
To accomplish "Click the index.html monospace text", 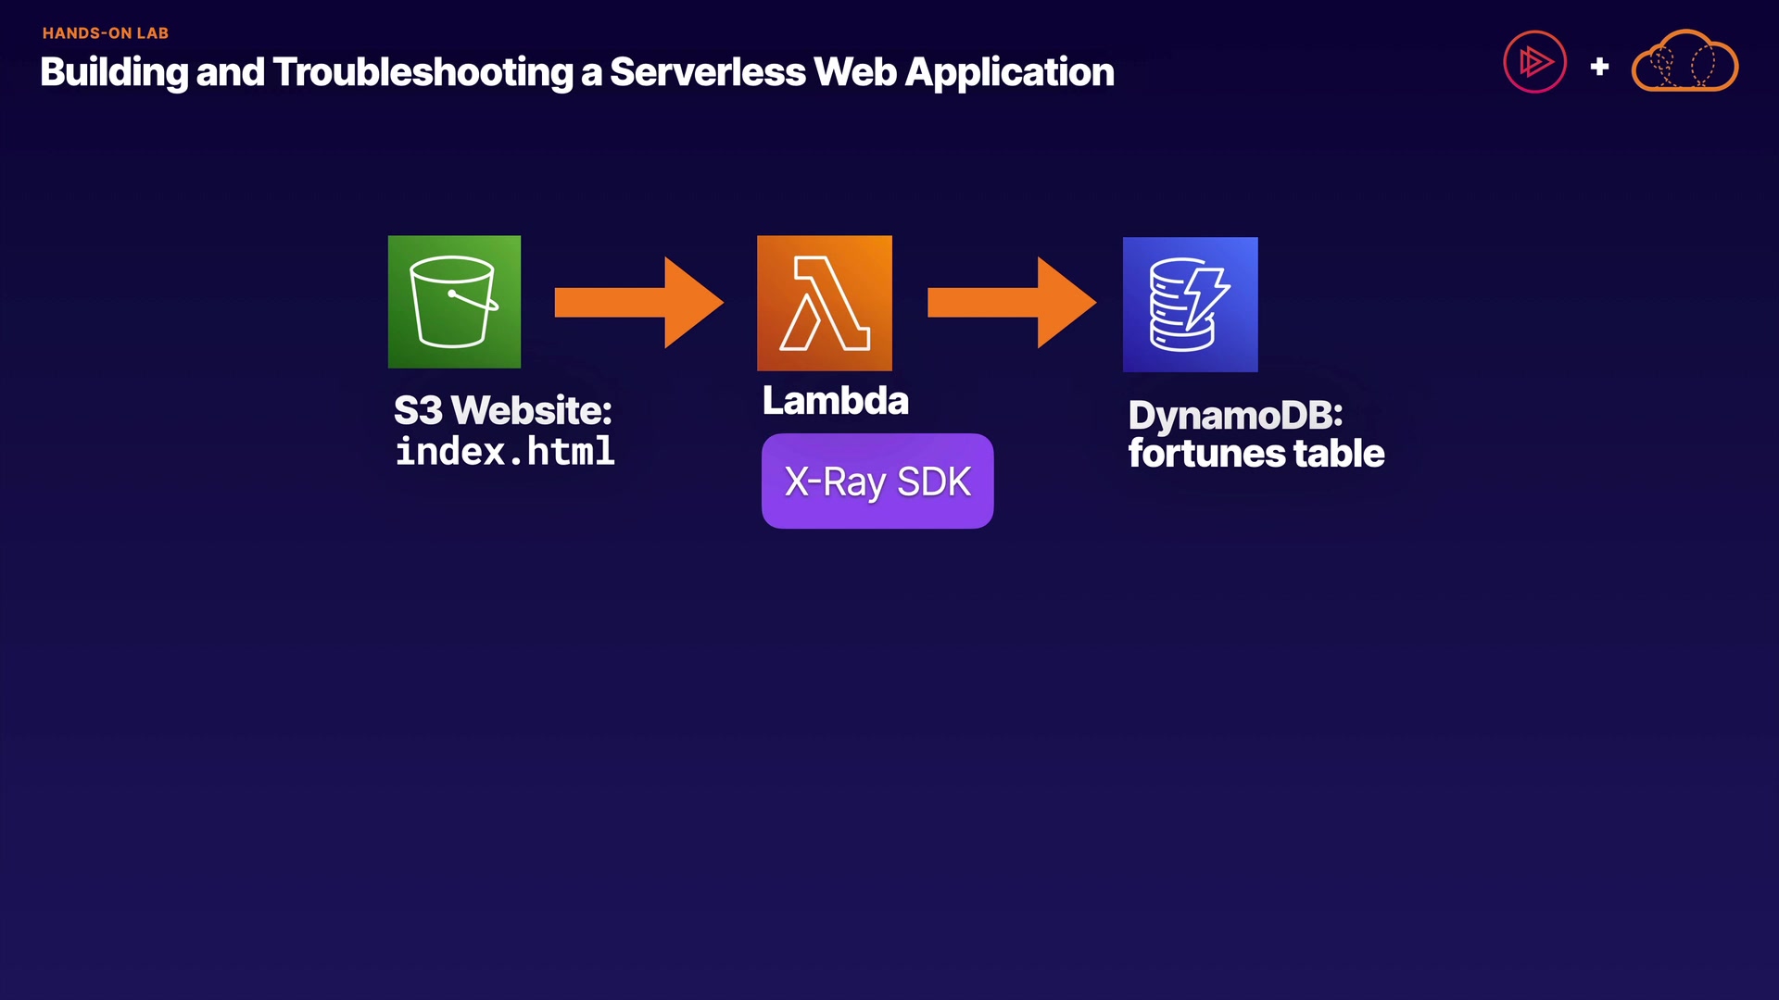I will coord(505,452).
